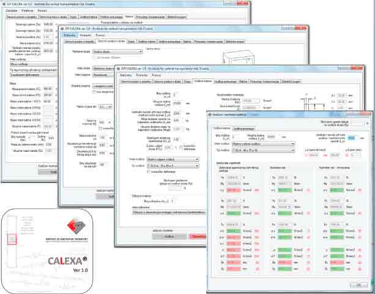Select Osnovni podaci o objektu tab in third window

click(x=136, y=81)
